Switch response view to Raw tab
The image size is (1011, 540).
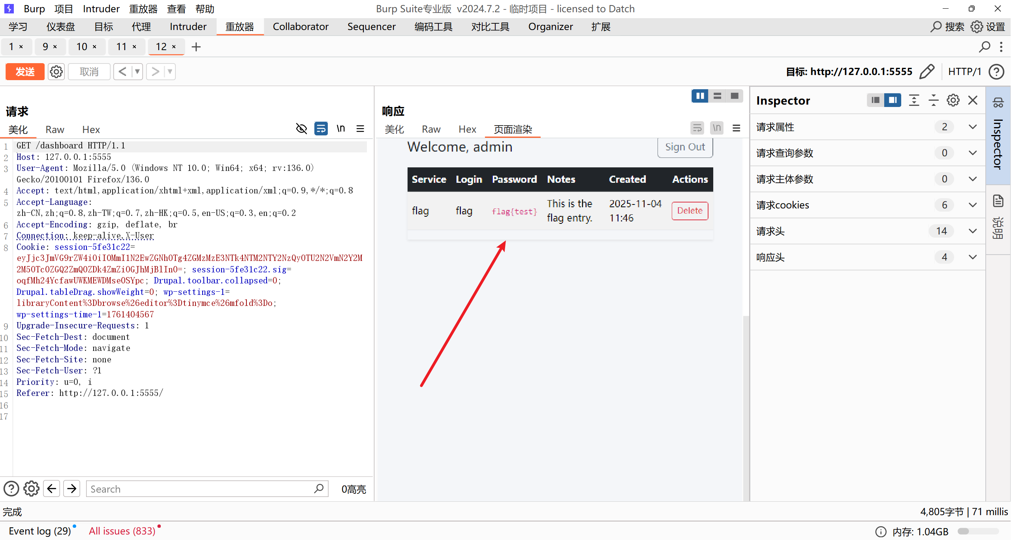point(431,129)
